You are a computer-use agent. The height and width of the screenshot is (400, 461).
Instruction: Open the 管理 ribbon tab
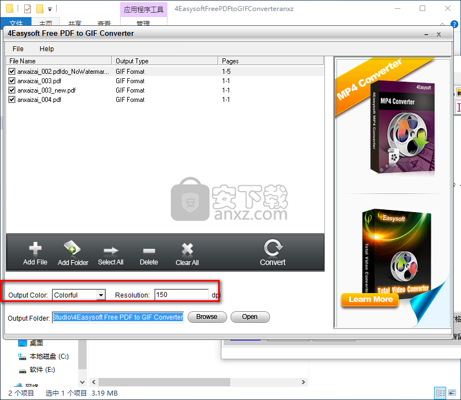click(143, 22)
